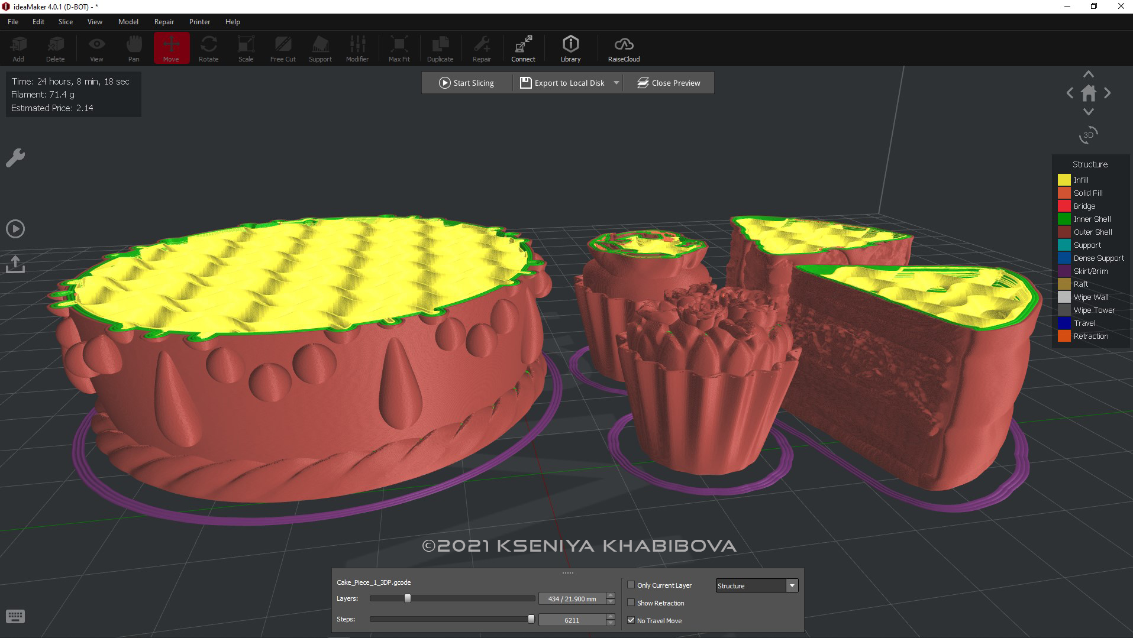The image size is (1133, 638).
Task: Open RaiseCloud from the toolbar
Action: click(x=624, y=47)
